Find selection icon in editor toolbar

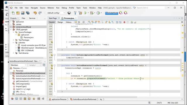[x=89, y=22]
